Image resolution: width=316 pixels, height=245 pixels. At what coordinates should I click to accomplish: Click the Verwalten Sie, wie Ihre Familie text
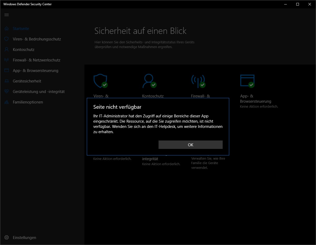(x=208, y=163)
